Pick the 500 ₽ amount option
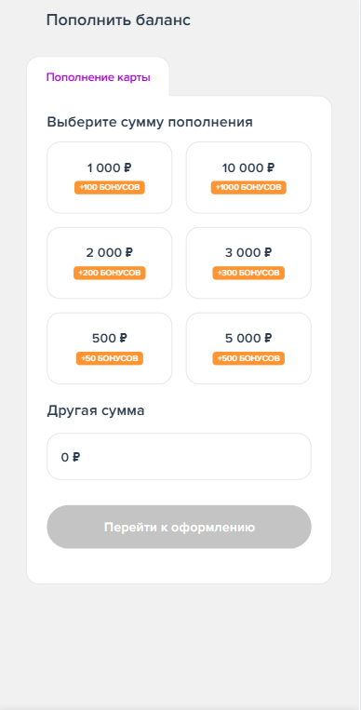This screenshot has height=710, width=361. pos(109,348)
